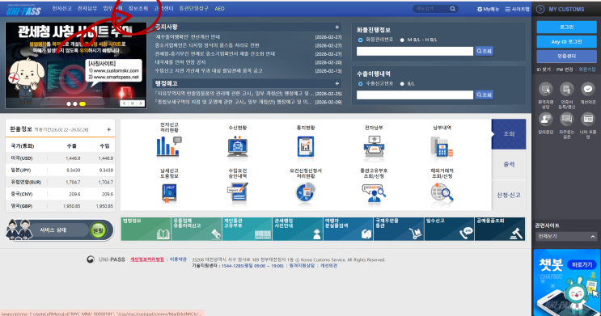601x316 pixels.
Task: Open the 개인통관 고유부호 barcode tile
Action: (248, 229)
